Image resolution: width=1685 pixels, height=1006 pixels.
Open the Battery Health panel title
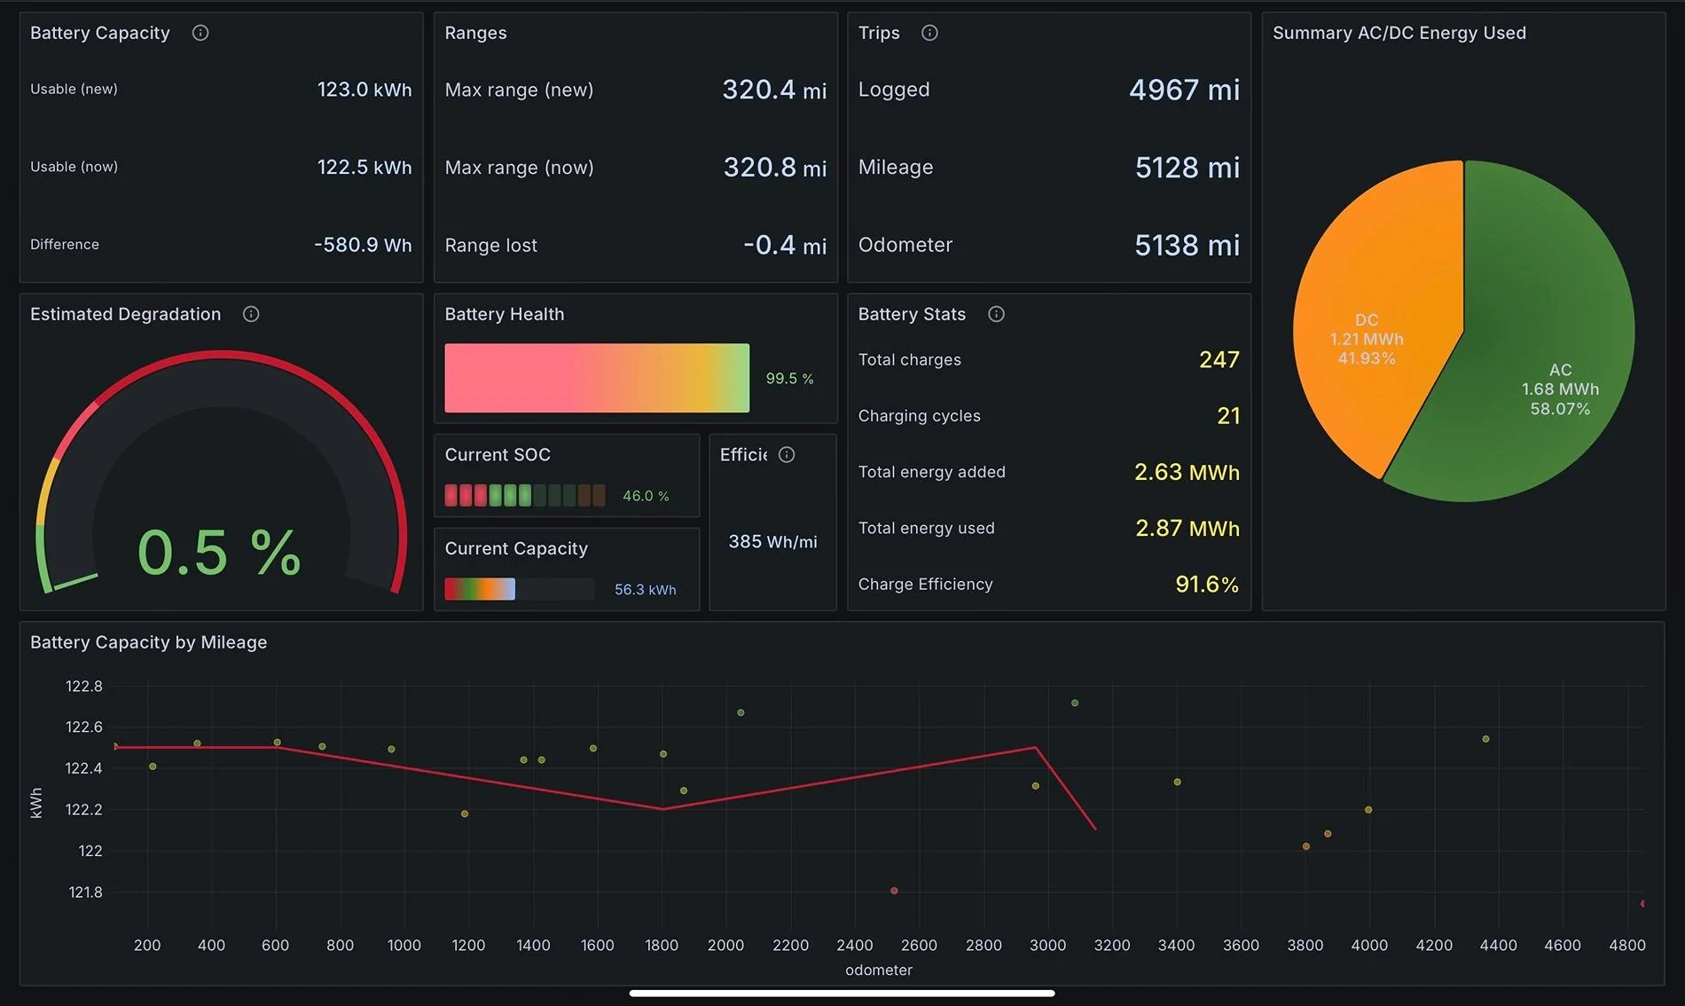[x=505, y=314]
